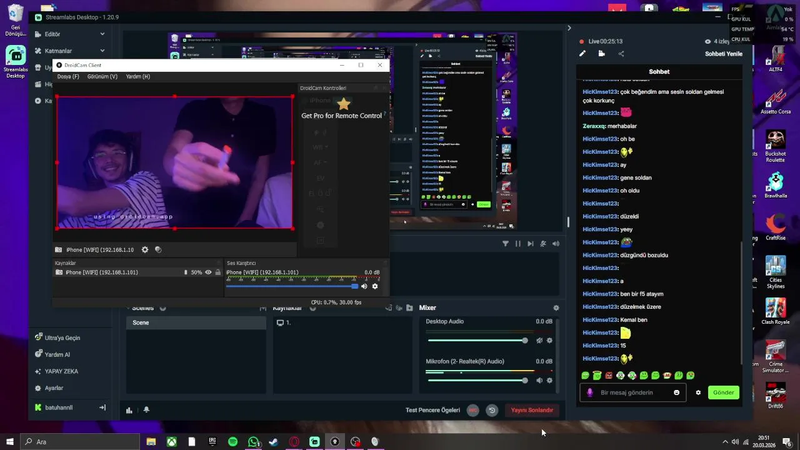Click the REC record button
The height and width of the screenshot is (450, 800).
point(473,410)
